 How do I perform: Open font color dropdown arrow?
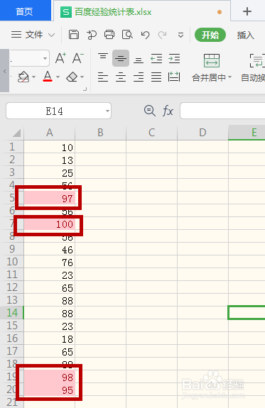[x=58, y=77]
